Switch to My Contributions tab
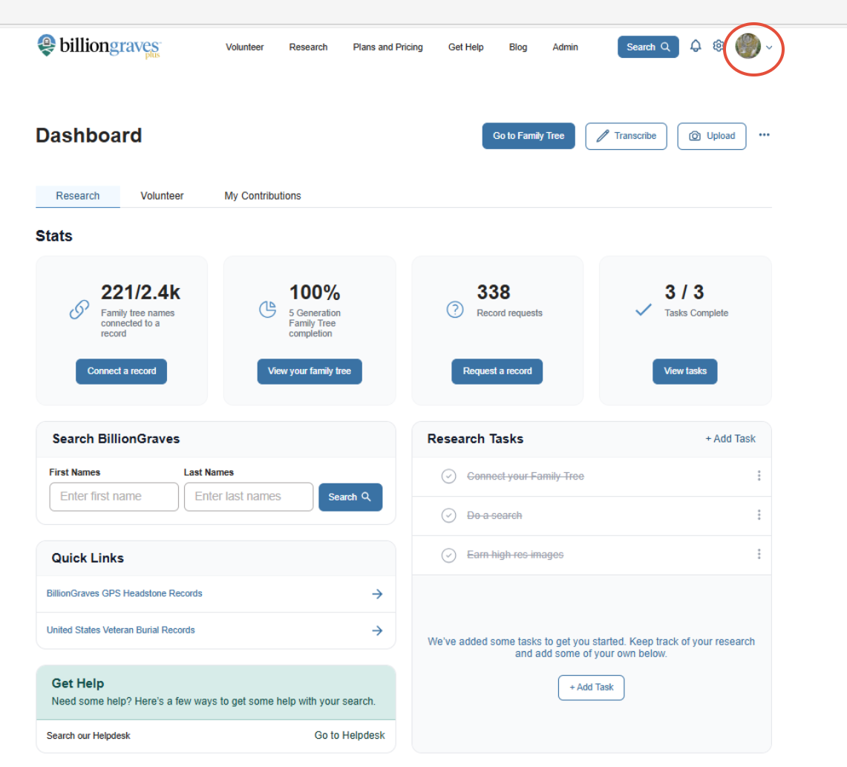 [x=263, y=195]
